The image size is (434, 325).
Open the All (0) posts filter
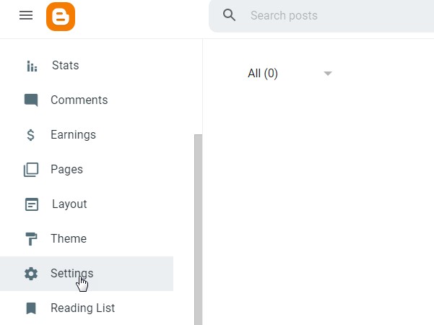coord(263,73)
